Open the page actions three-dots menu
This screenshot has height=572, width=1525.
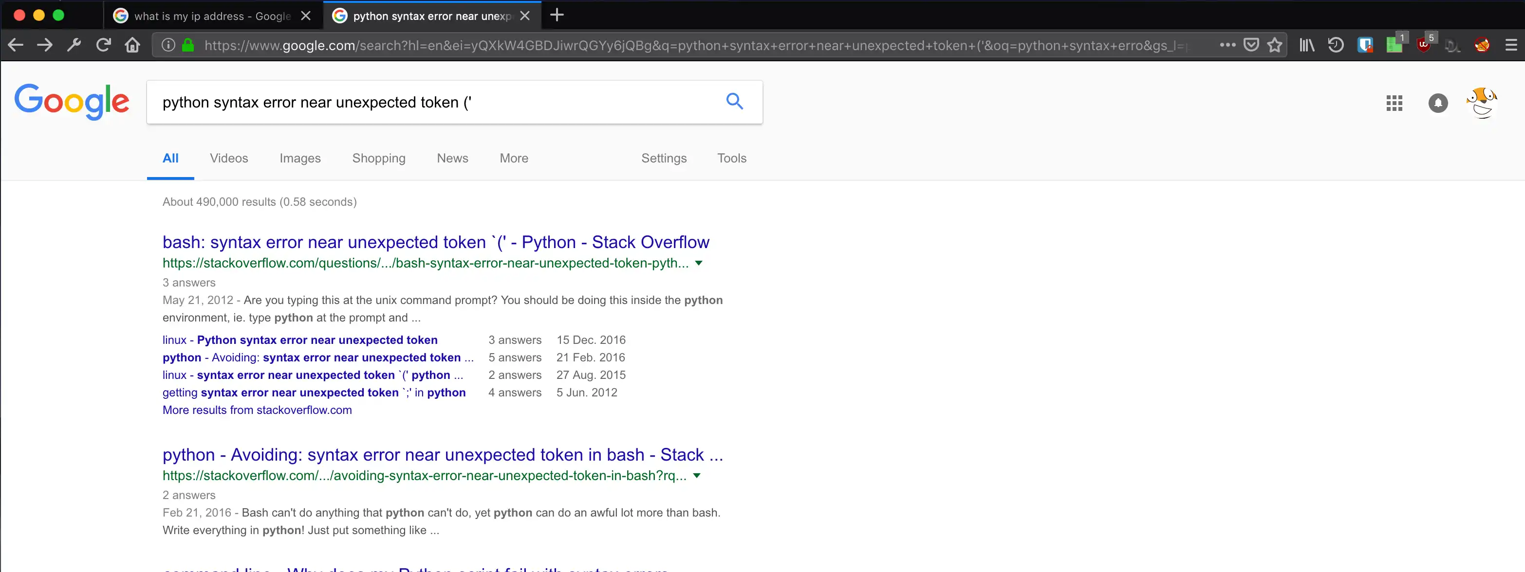coord(1227,45)
